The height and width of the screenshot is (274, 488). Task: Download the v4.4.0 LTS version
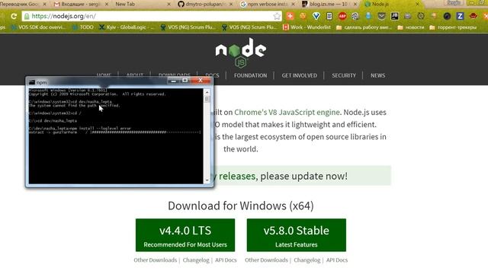[x=185, y=235]
